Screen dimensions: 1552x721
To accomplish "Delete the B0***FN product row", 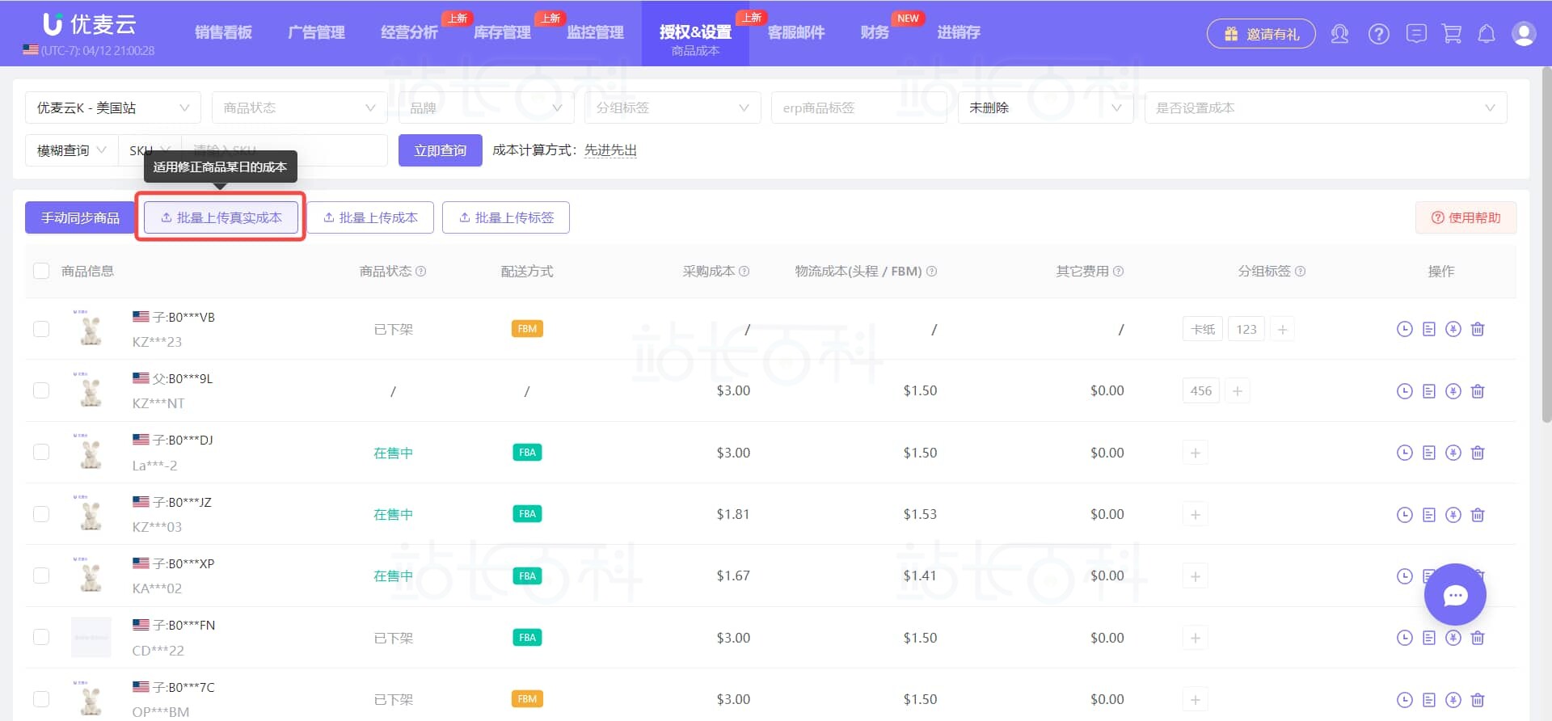I will click(1478, 638).
